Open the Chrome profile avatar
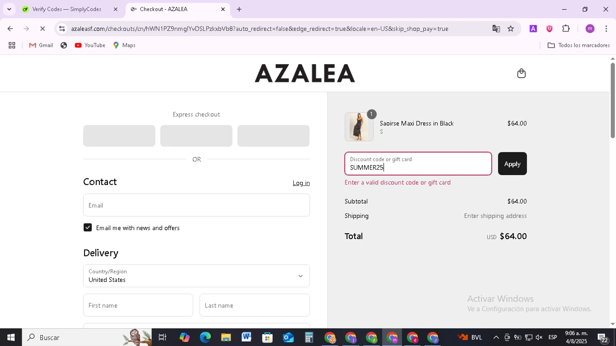616x346 pixels. 590,29
